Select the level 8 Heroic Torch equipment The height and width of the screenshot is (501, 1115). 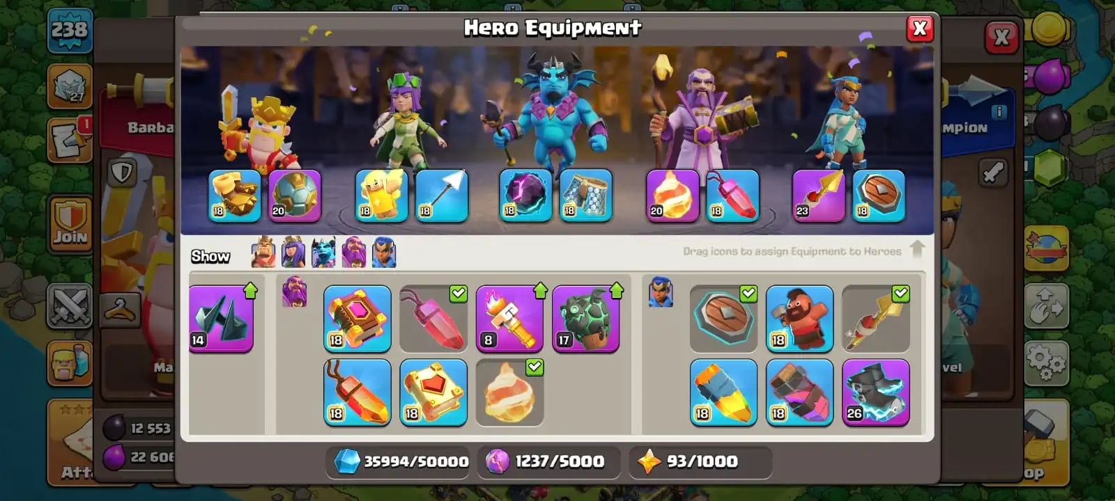pos(509,319)
